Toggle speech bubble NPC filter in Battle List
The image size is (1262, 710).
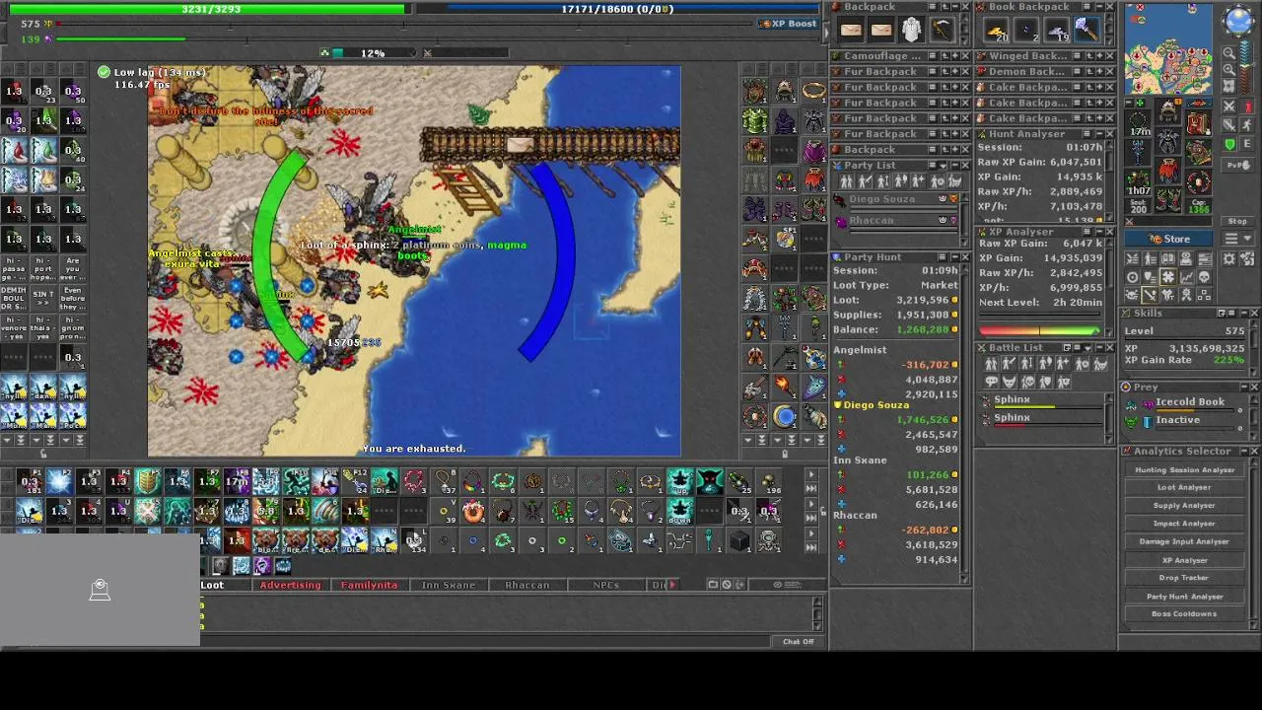[x=991, y=382]
